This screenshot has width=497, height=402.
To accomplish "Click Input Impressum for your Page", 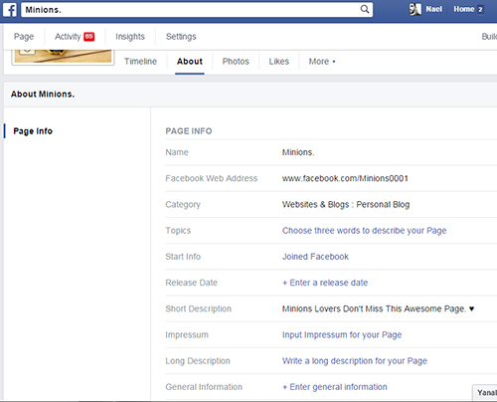I will point(342,335).
